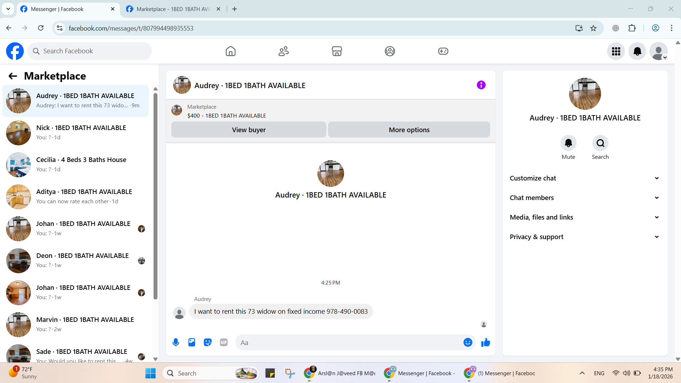681x383 pixels.
Task: Attach a photo or file
Action: coord(192,342)
